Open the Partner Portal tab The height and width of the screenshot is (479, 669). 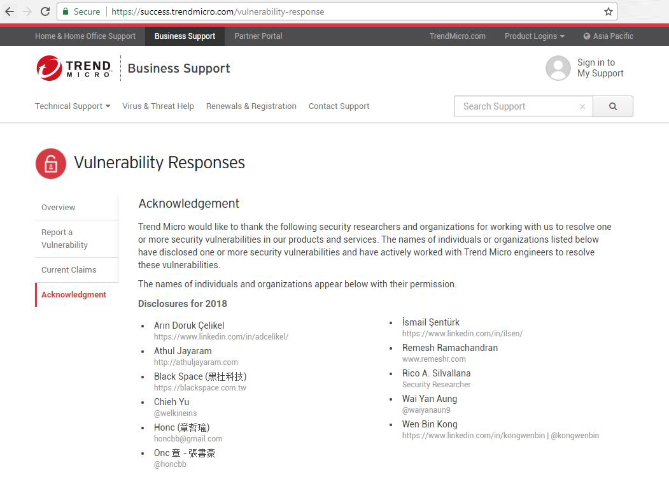258,36
